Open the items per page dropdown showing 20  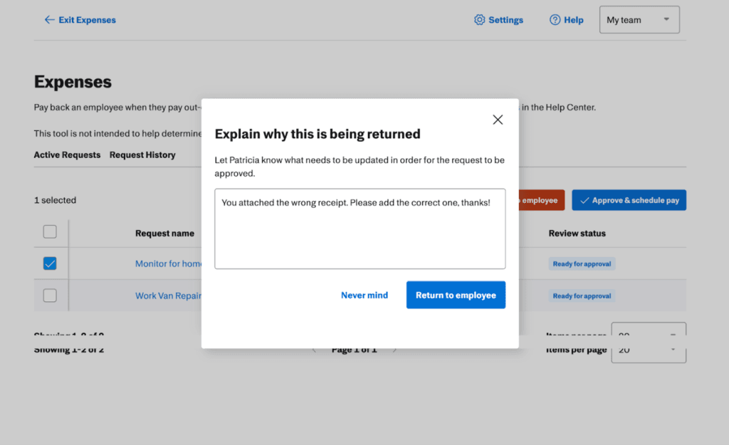[x=648, y=350]
